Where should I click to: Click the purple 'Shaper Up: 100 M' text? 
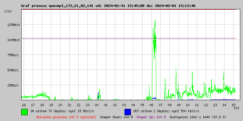tap(151, 117)
